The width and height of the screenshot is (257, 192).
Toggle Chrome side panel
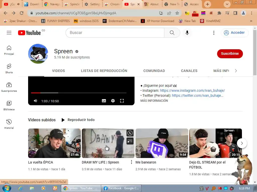[x=235, y=13]
